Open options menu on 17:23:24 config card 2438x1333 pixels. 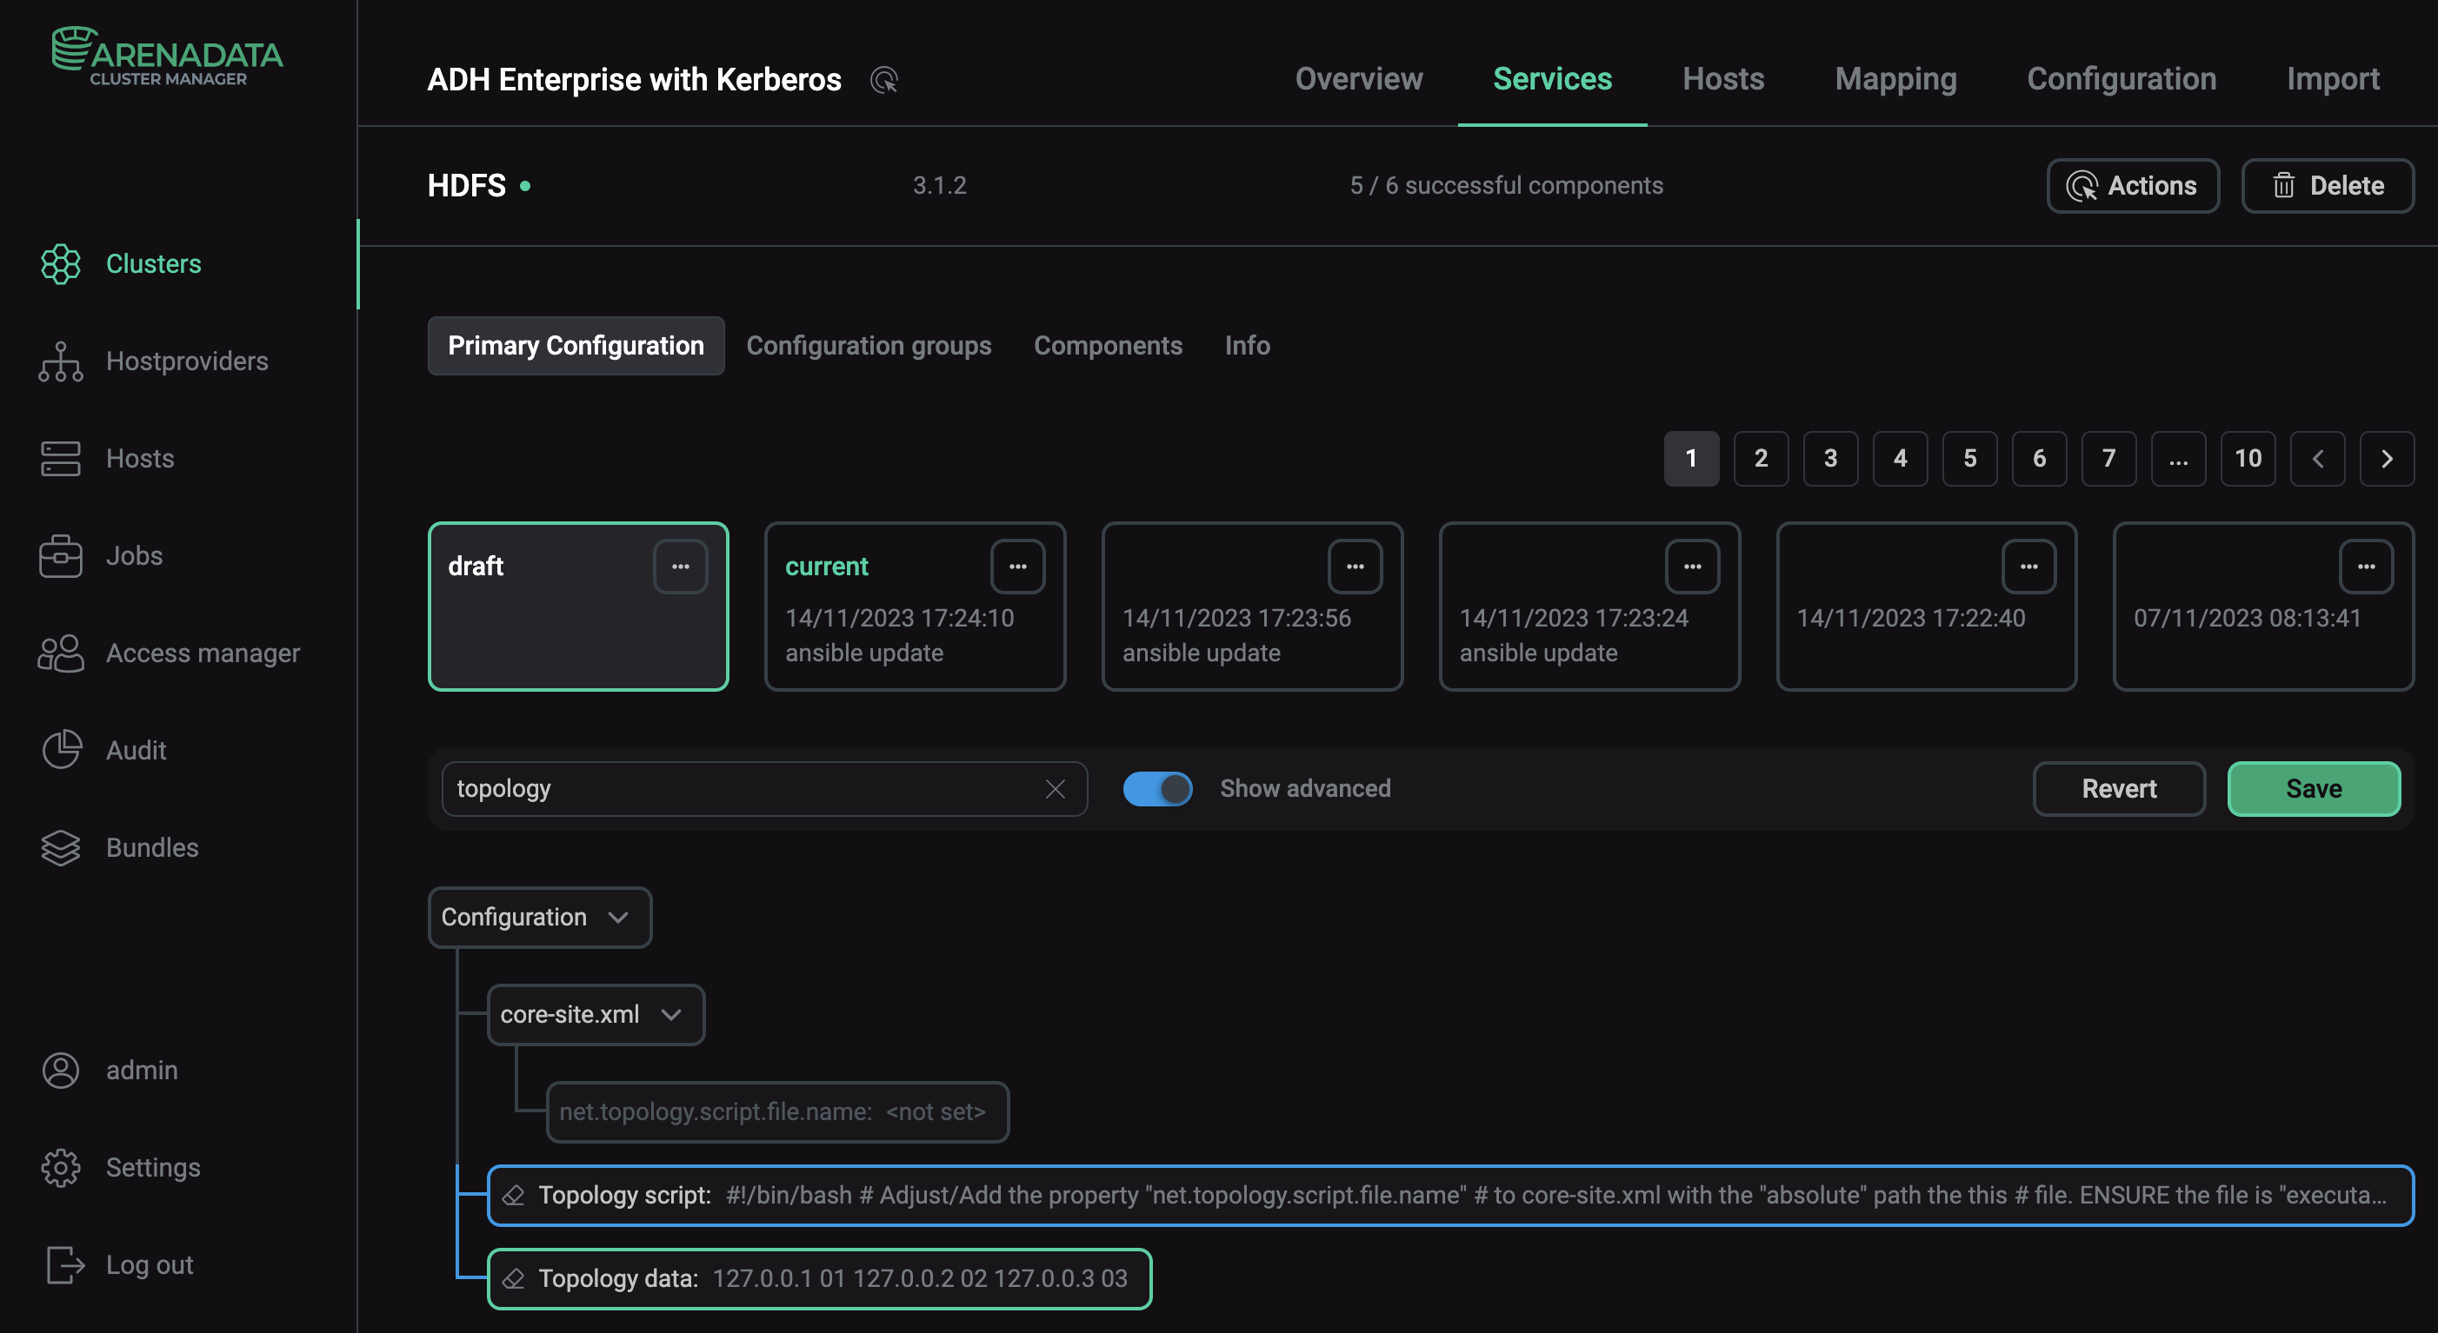coord(1692,567)
